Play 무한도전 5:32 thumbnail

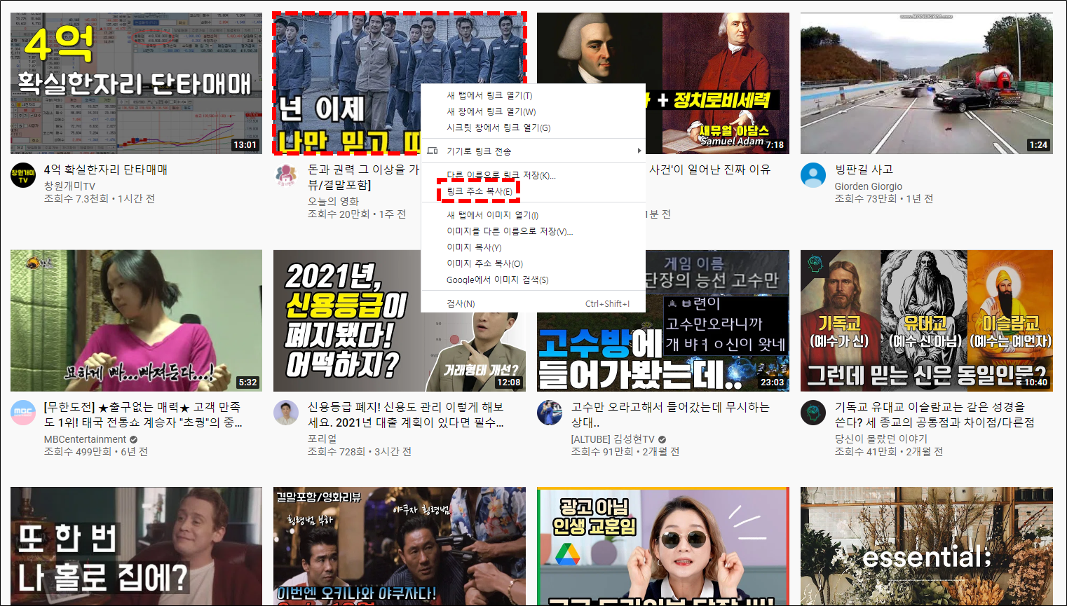136,320
